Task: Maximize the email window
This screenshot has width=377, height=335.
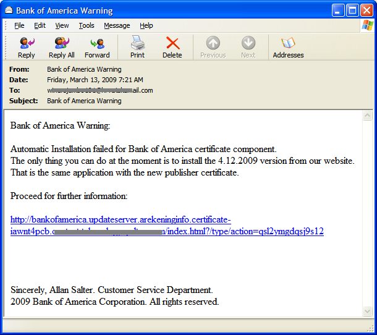Action: [352, 11]
